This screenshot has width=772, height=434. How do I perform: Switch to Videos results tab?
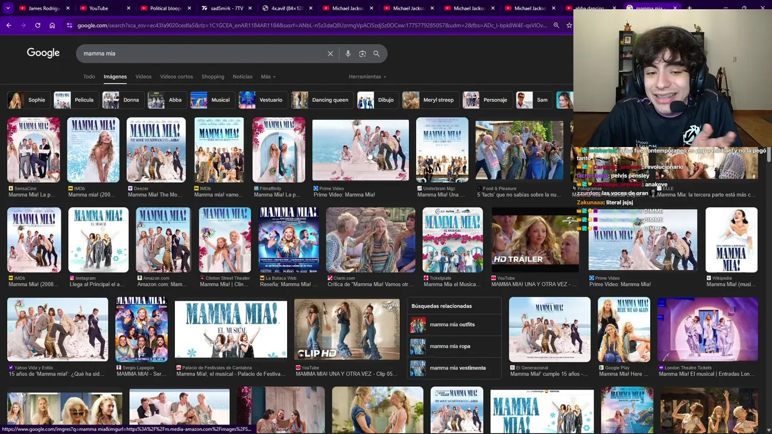144,77
